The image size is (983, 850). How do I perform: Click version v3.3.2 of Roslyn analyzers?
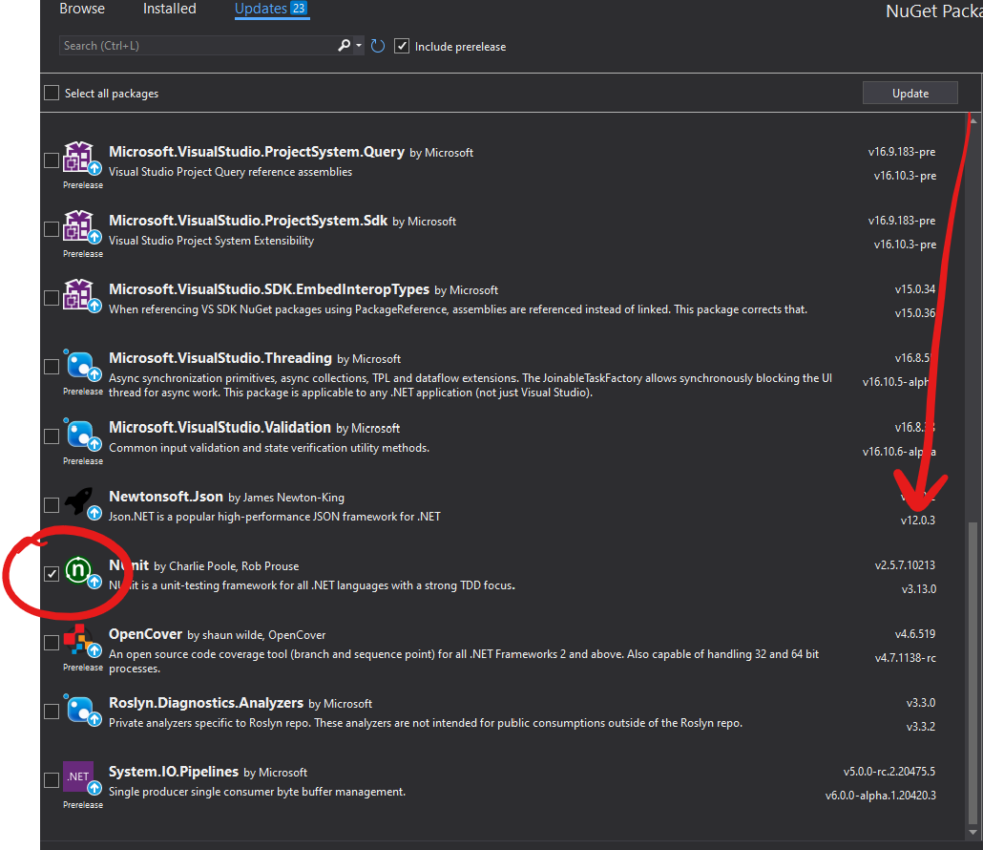920,727
